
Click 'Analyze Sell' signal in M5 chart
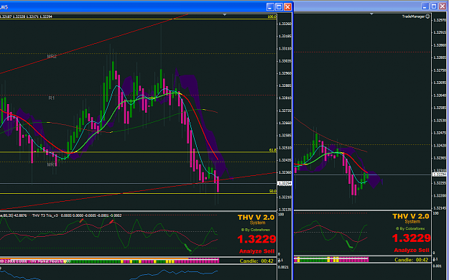(x=257, y=251)
